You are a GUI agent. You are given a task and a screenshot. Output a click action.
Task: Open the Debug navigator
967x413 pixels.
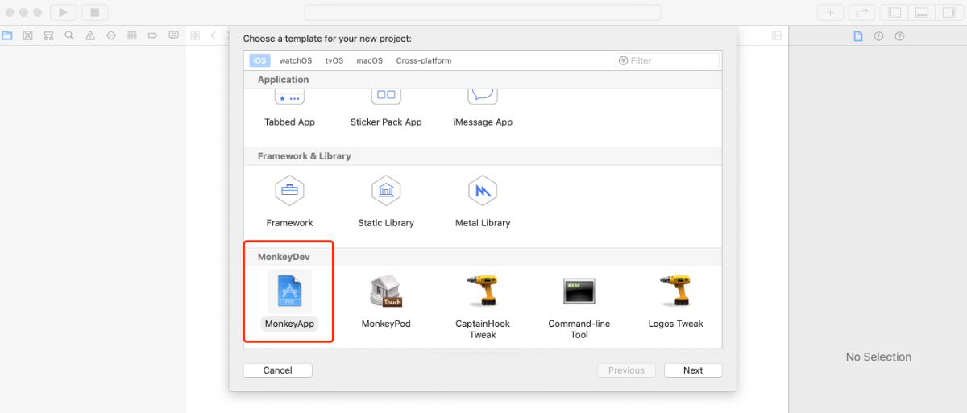pyautogui.click(x=132, y=35)
